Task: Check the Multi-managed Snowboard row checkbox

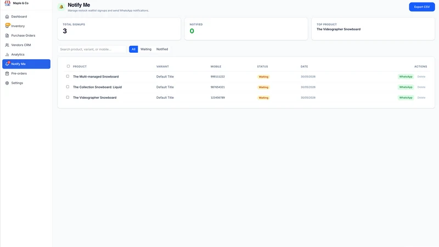Action: pos(67,76)
